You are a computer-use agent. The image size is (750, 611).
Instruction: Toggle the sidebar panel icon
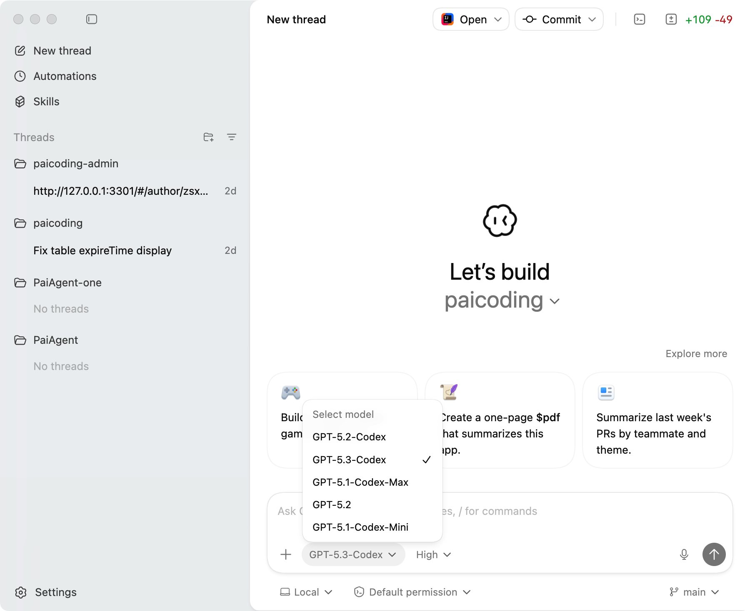point(92,19)
